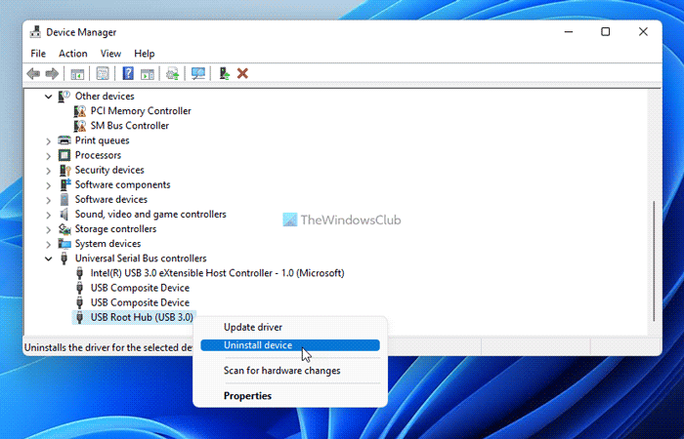Click the PCI Memory Controller warning icon
The height and width of the screenshot is (439, 684).
tap(80, 111)
